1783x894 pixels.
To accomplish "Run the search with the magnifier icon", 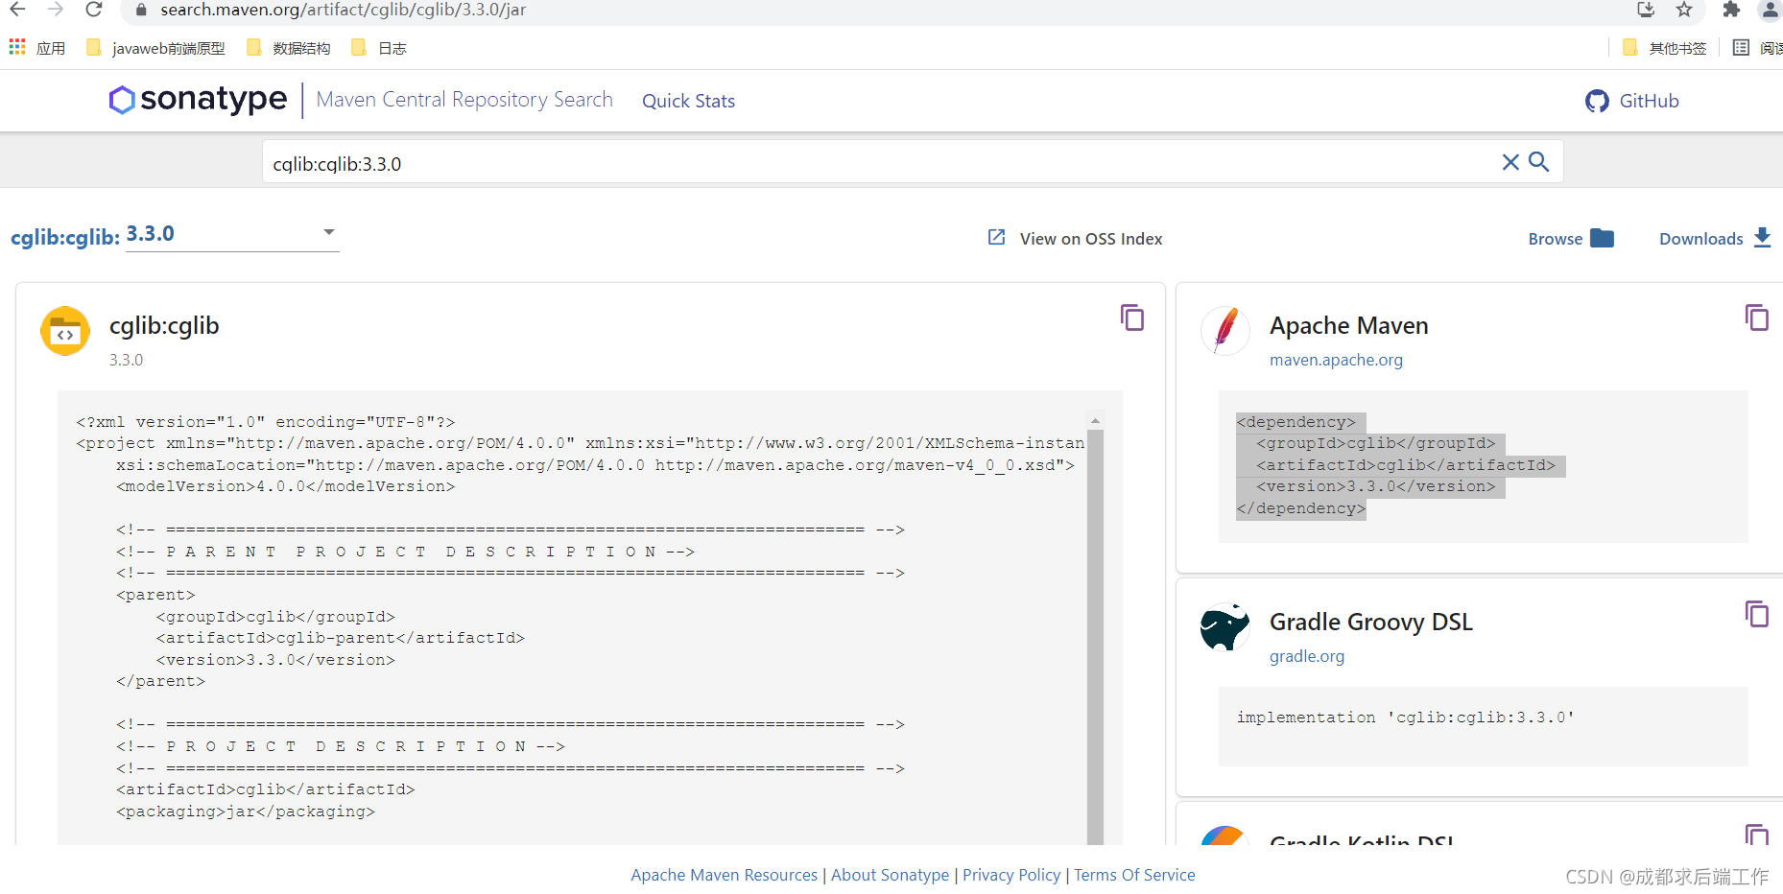I will pos(1539,161).
